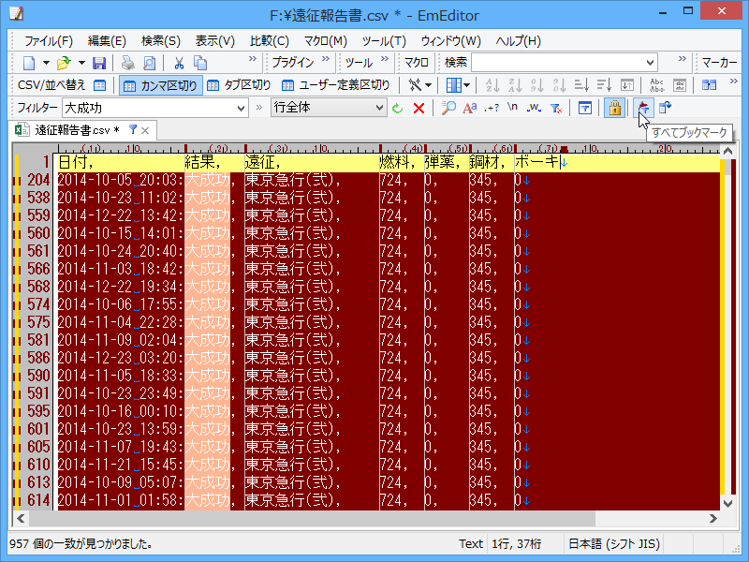
Task: Open the 行全体 dropdown list
Action: coord(380,108)
